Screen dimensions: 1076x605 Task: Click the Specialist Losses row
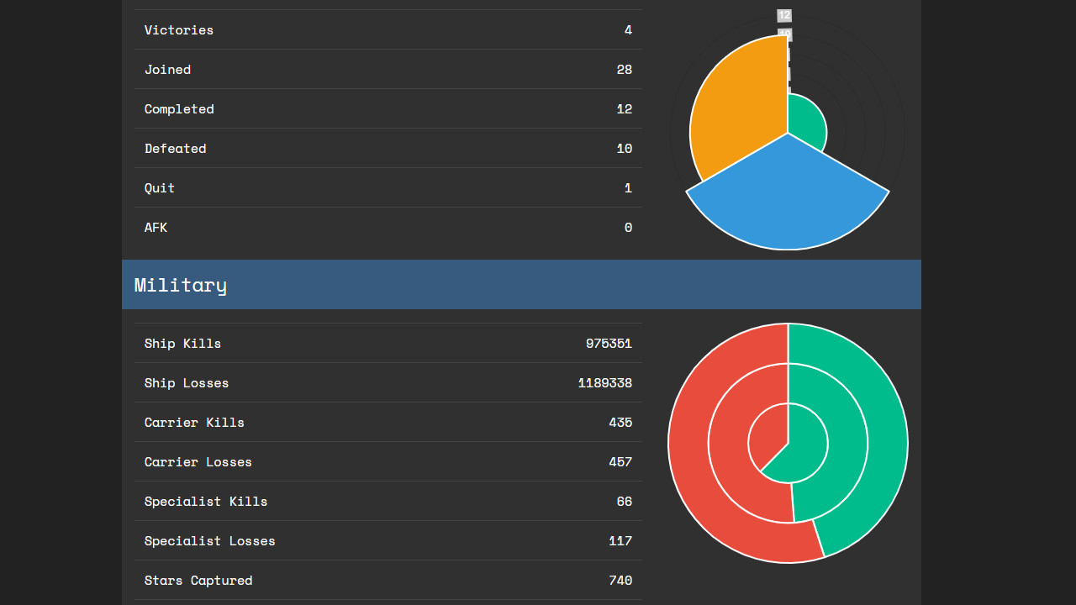coord(388,541)
